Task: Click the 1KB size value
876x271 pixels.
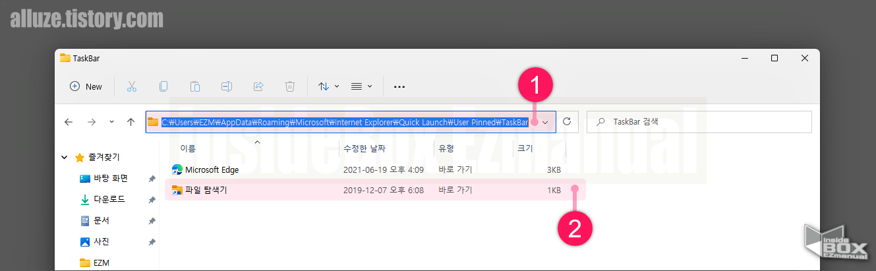Action: point(554,191)
